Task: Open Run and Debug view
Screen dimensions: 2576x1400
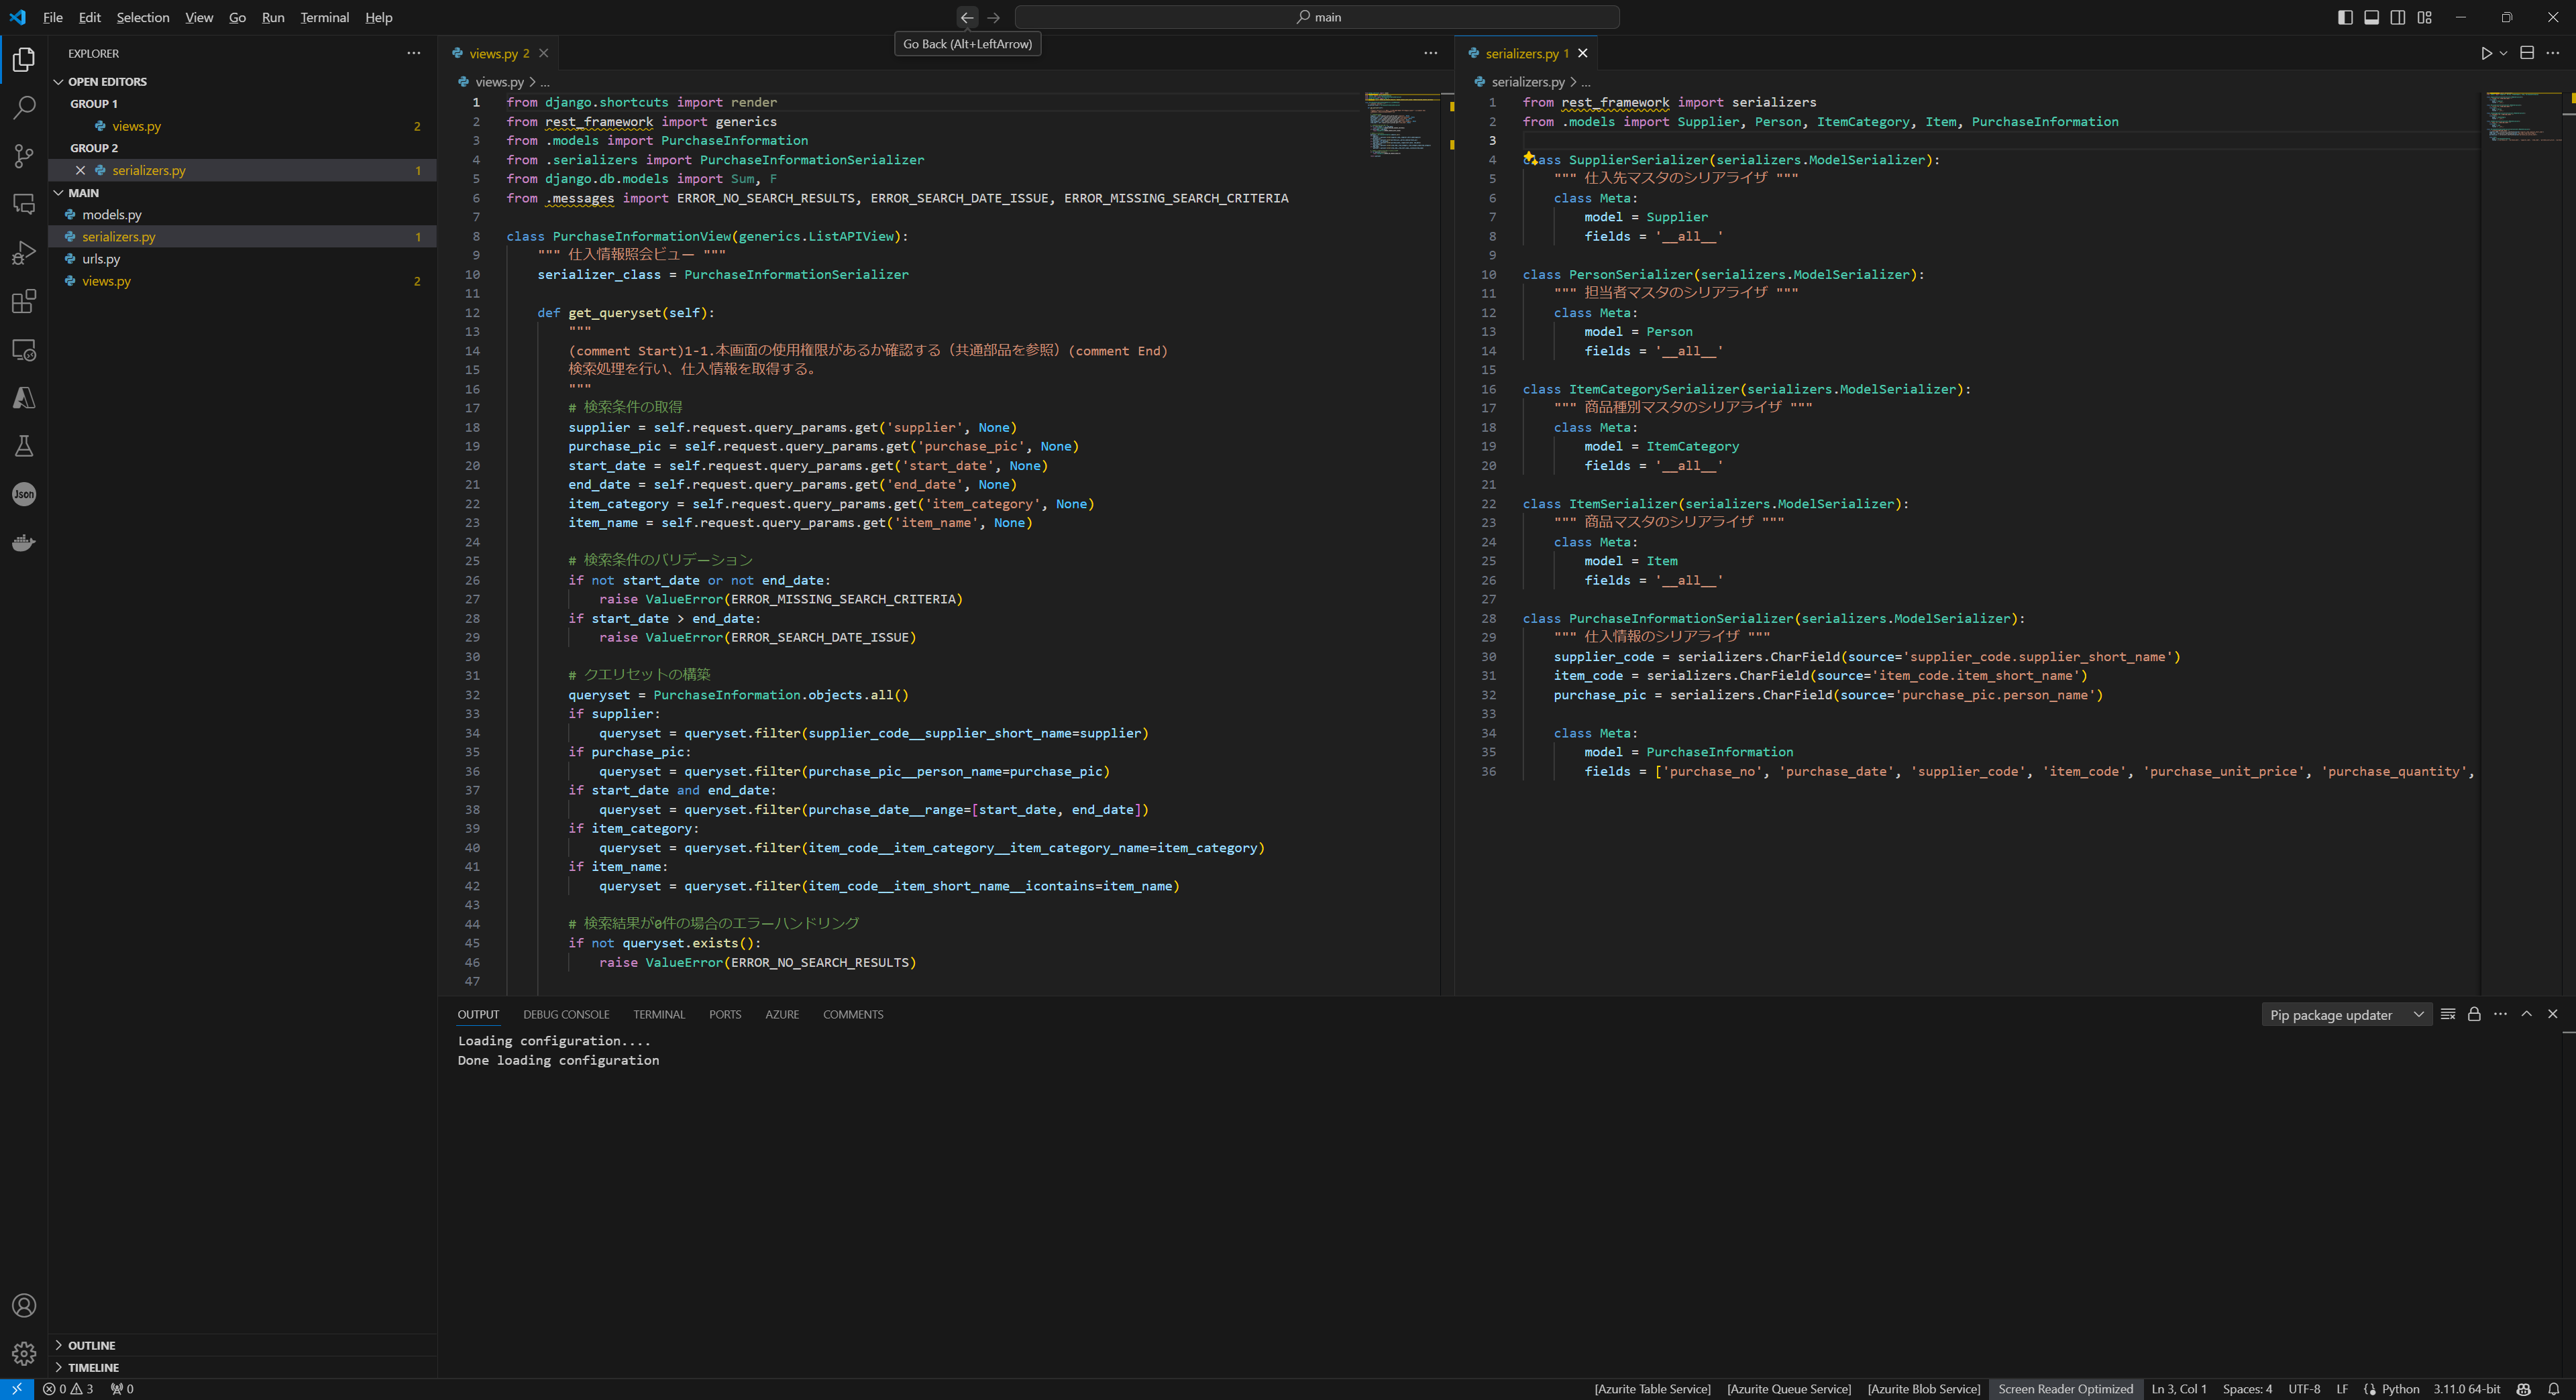Action: tap(24, 253)
